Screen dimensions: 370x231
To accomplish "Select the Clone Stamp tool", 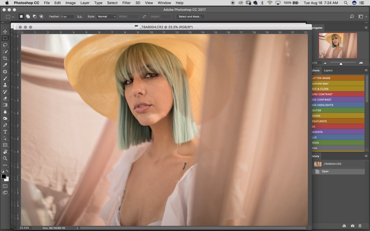I will click(x=5, y=85).
